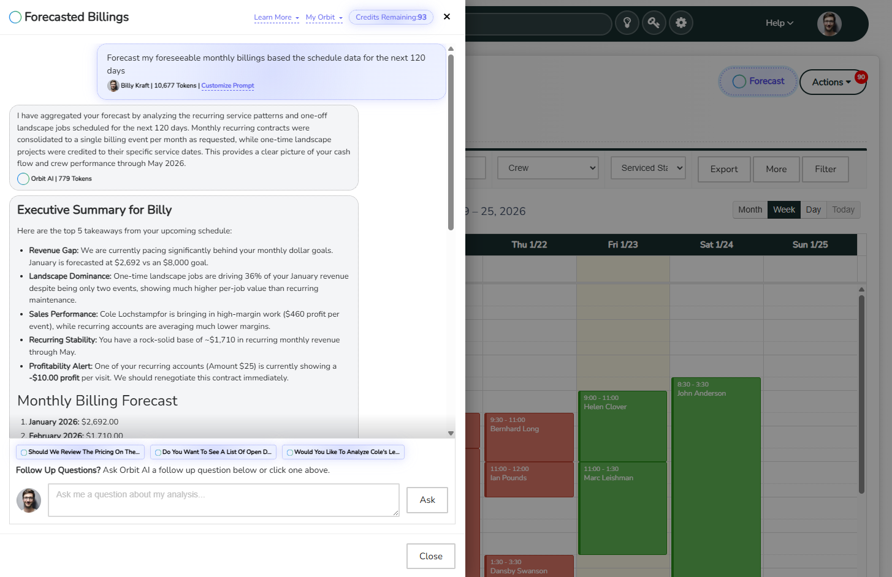Switch calendar to Day view

813,209
